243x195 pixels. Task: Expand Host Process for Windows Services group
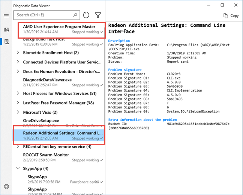[x=18, y=93]
